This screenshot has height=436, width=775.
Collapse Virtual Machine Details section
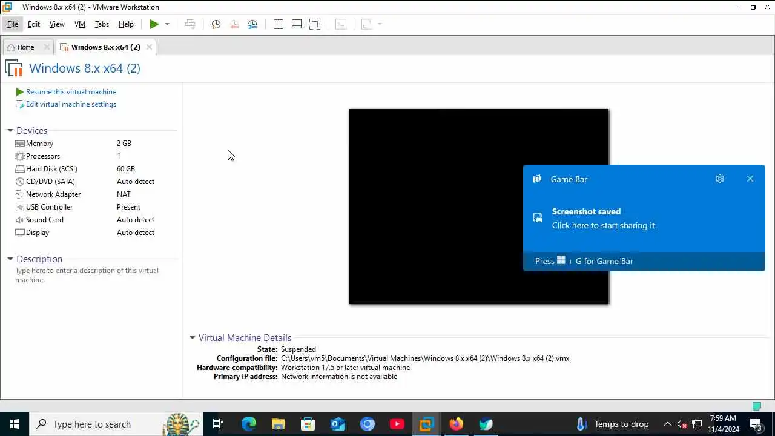click(193, 338)
